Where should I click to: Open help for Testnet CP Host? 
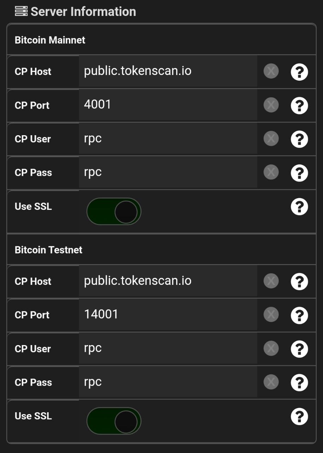click(299, 282)
